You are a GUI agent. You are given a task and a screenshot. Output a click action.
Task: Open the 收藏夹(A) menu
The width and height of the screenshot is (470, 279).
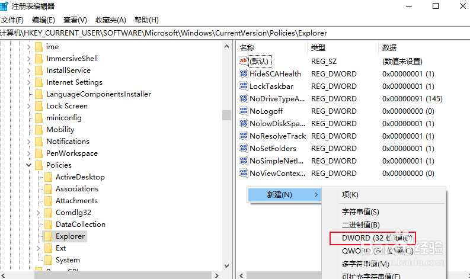click(x=111, y=20)
